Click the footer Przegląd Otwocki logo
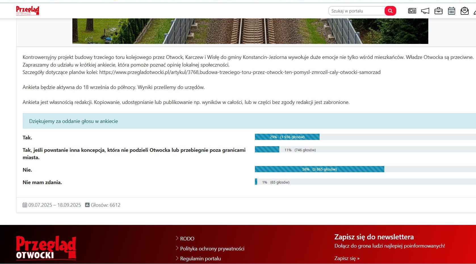Viewport: 476px width, 264px height. click(x=46, y=248)
